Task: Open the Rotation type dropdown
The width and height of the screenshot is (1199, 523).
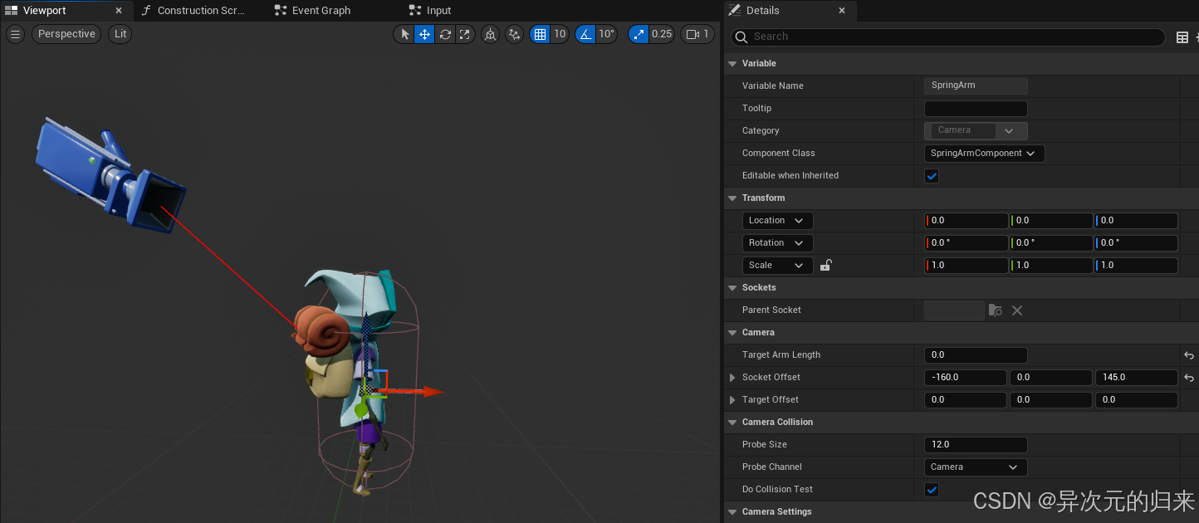Action: (x=777, y=242)
